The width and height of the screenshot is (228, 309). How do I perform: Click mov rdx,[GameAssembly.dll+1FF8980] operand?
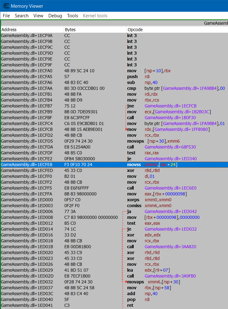[177, 129]
